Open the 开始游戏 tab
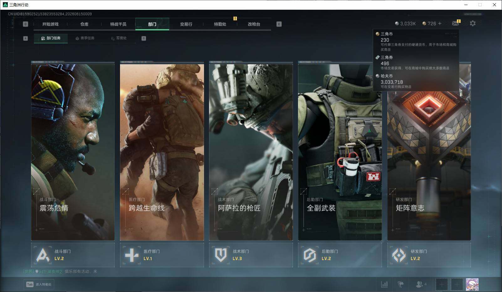 [x=50, y=24]
